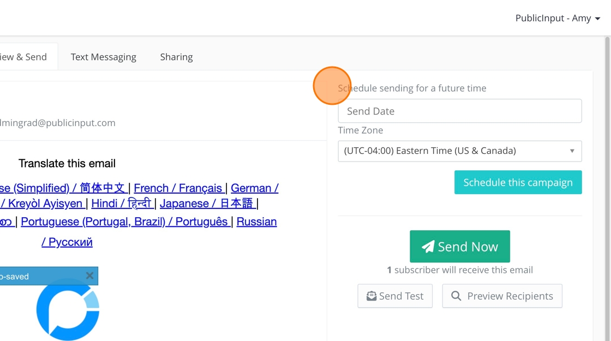
Task: Select the Review & Send tab
Action: click(25, 57)
